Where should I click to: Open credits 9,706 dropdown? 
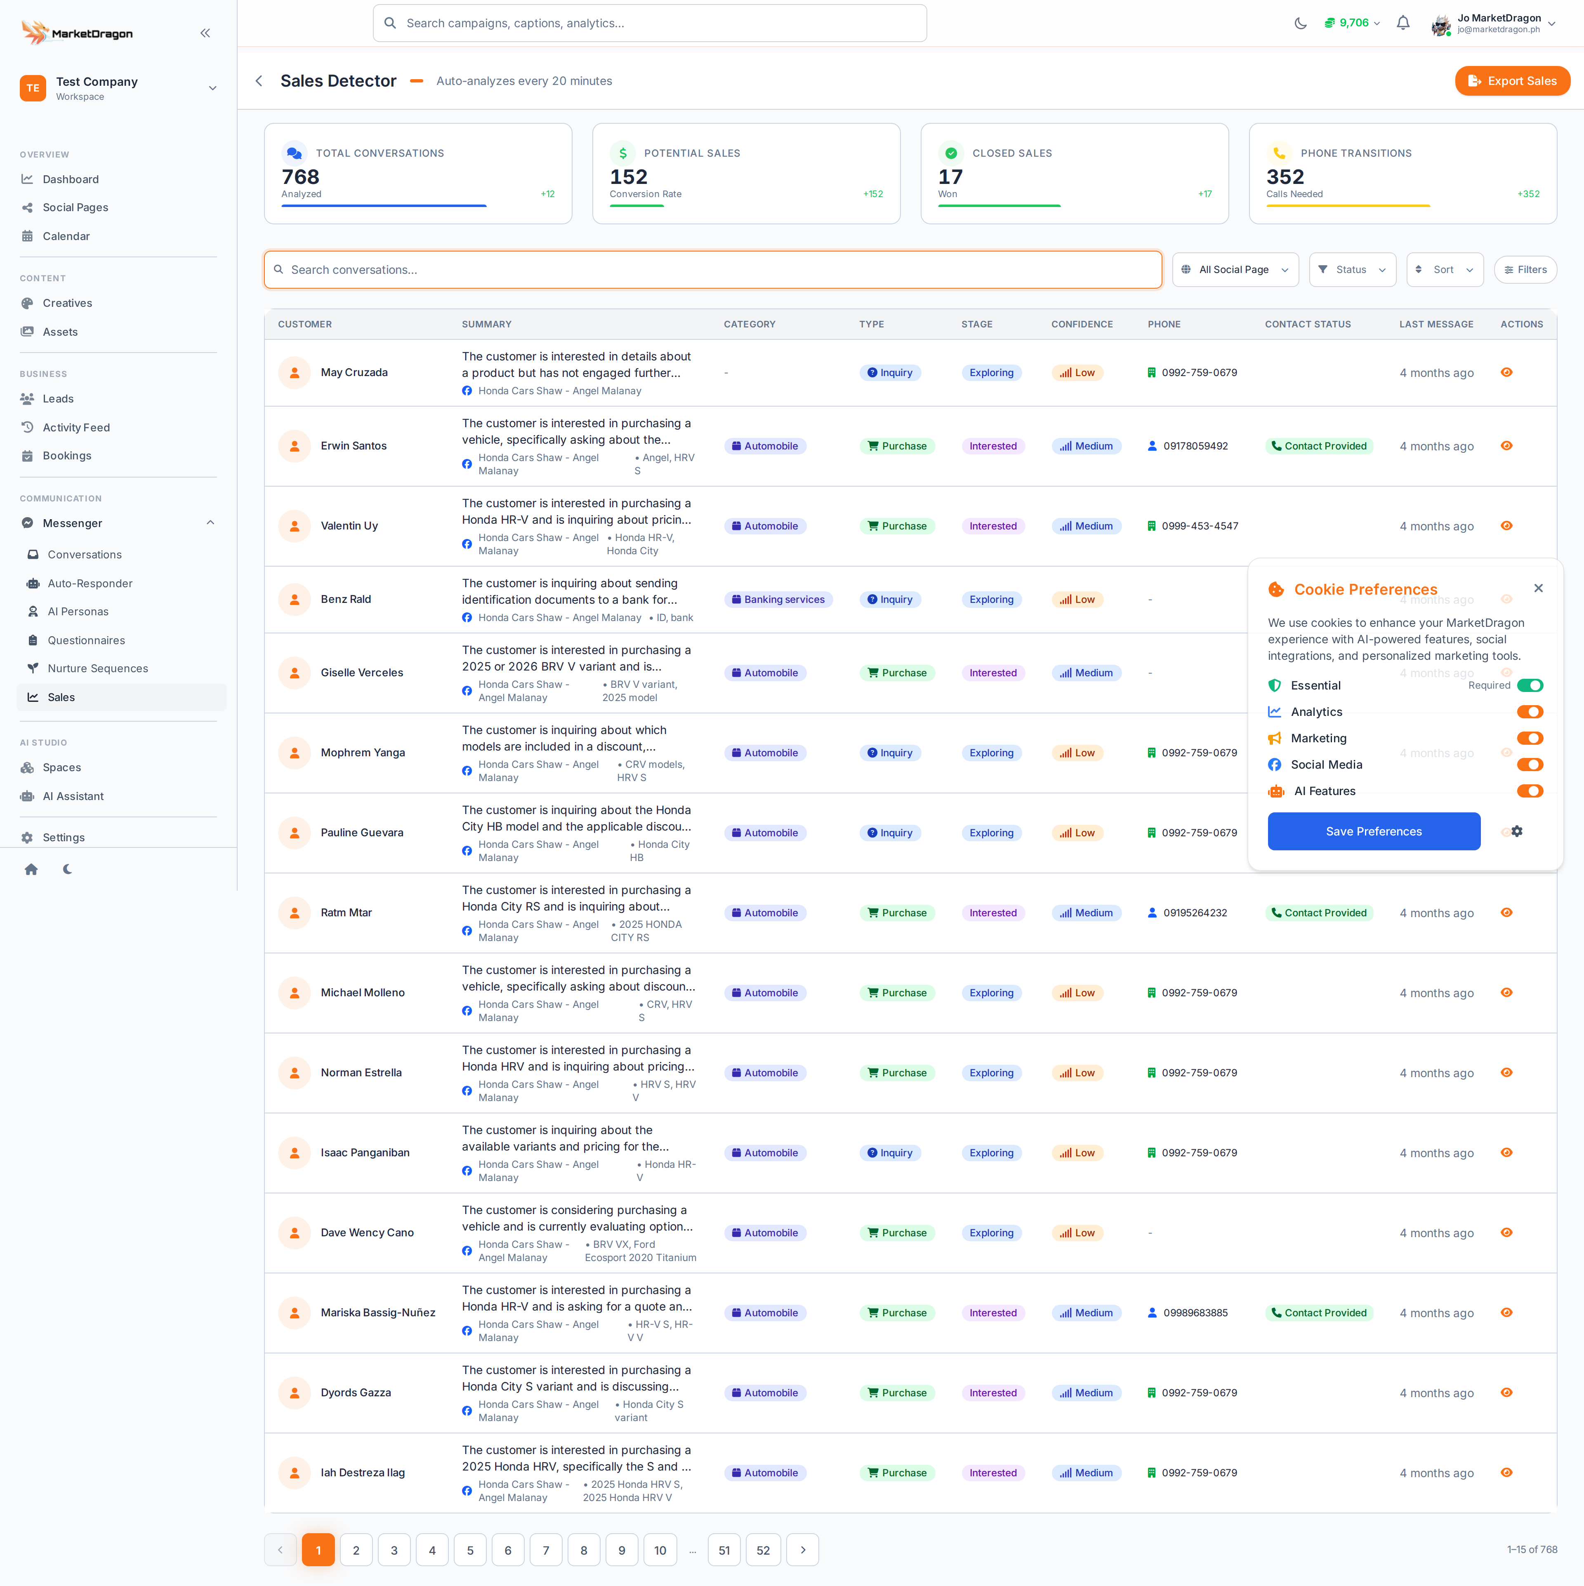[x=1353, y=23]
